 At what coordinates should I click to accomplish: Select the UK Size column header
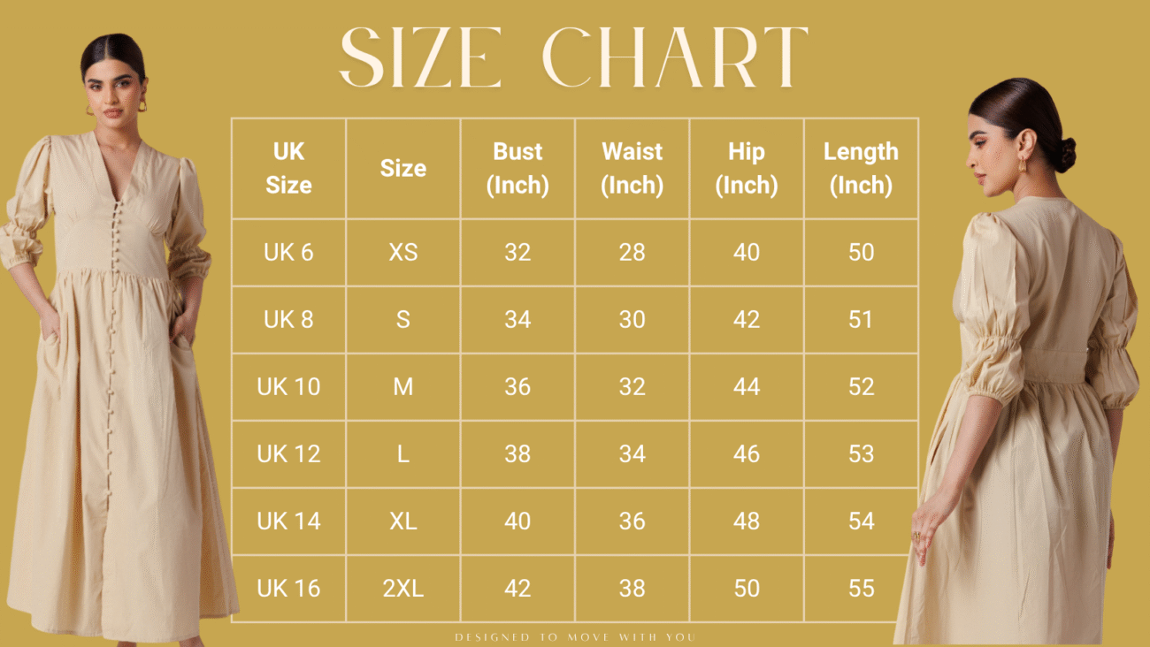point(288,168)
